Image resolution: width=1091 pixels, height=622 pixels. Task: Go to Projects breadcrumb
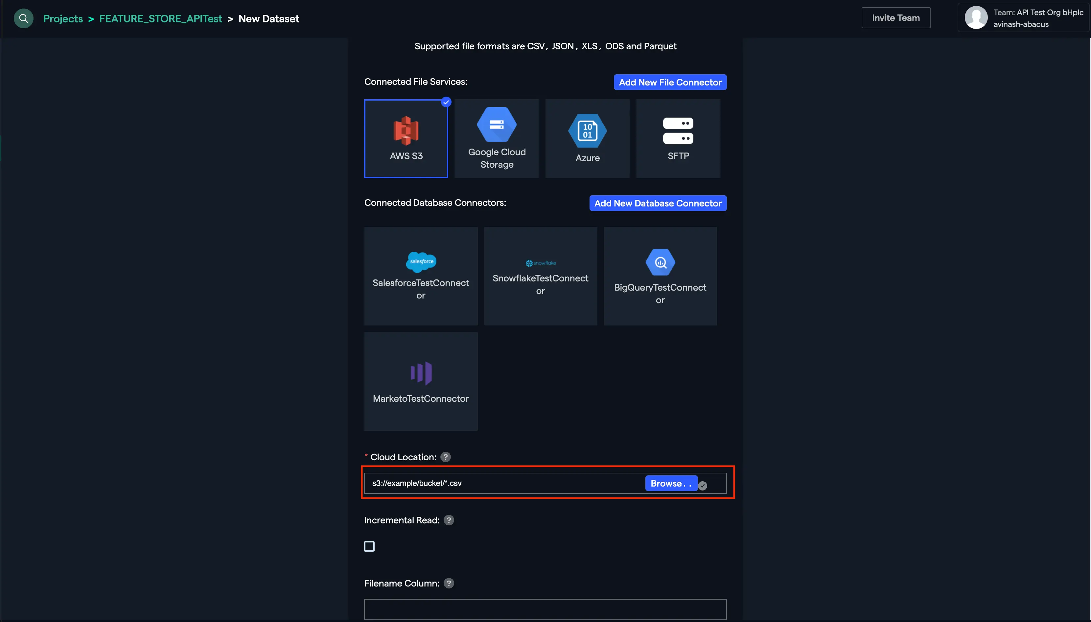click(x=63, y=19)
